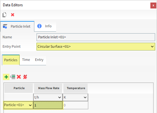
Task: Open the Particle <01> selection dropdown
Action: tap(18, 105)
